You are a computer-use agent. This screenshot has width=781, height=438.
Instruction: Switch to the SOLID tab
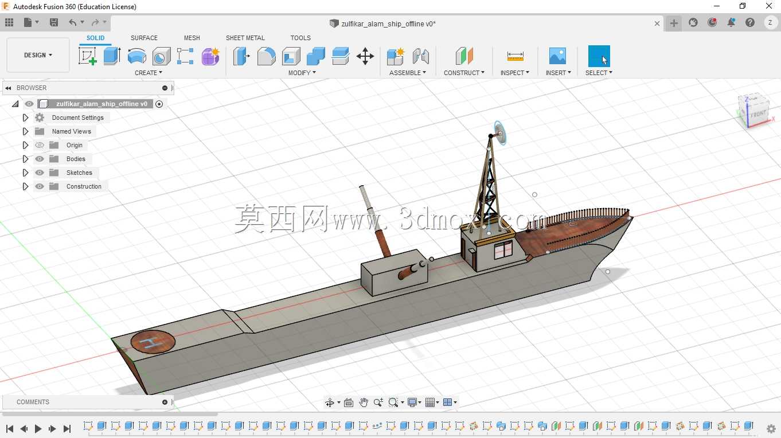pyautogui.click(x=96, y=38)
